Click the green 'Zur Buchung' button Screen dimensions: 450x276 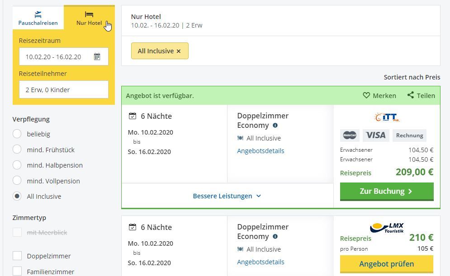387,192
